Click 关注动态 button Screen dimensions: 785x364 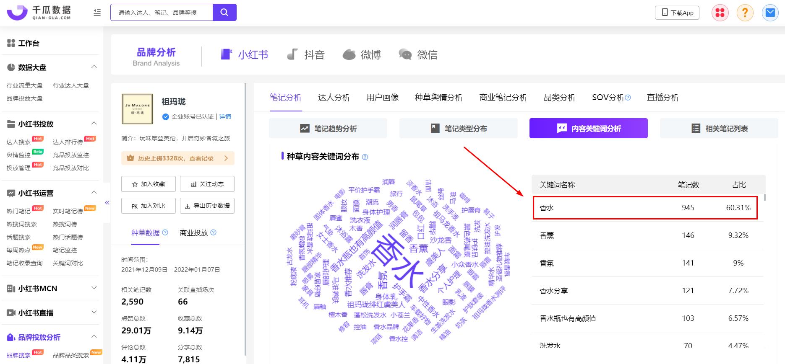tap(207, 184)
